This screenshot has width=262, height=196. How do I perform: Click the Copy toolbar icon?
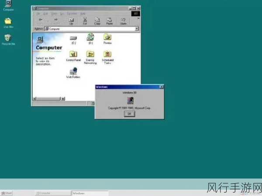(x=97, y=21)
